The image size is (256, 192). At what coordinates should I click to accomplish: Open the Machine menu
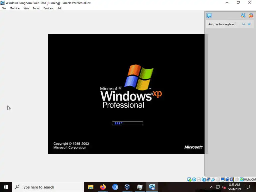(x=15, y=8)
